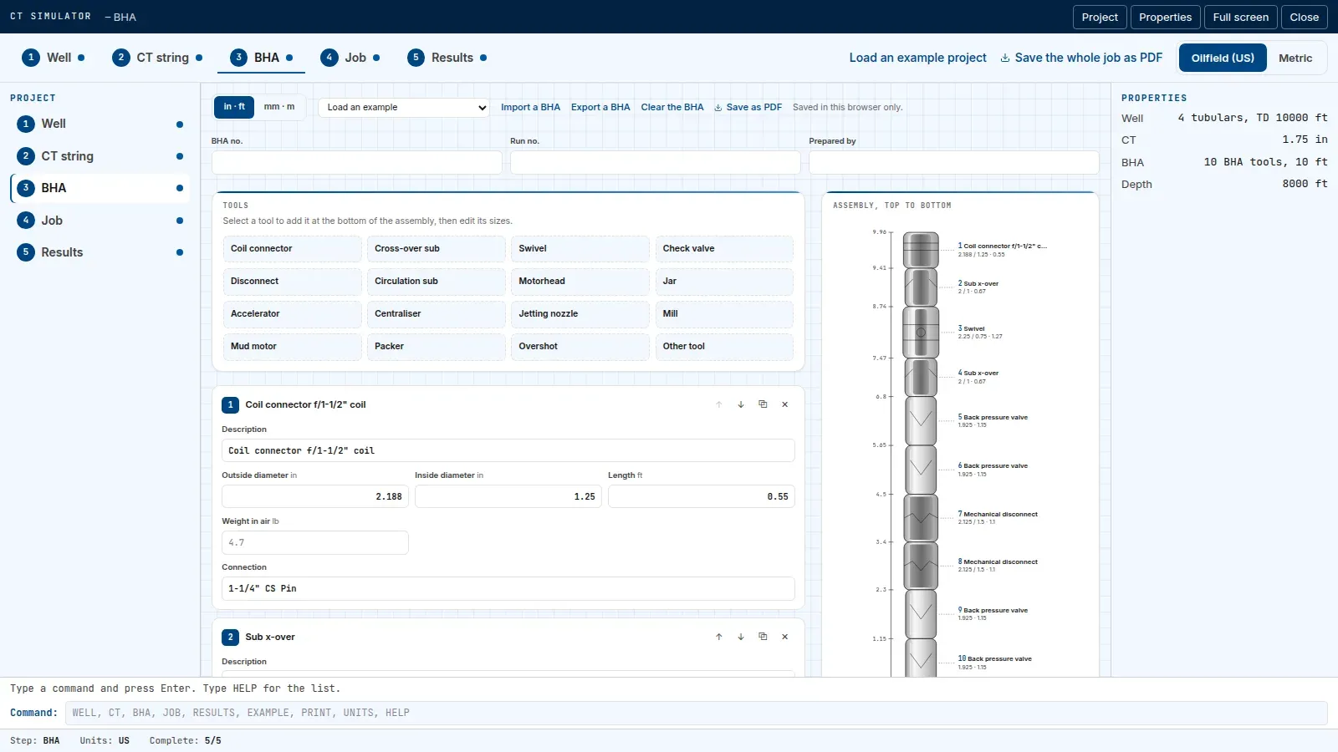Viewport: 1338px width, 752px height.
Task: Go to step 5 Results tab
Action: tap(447, 58)
